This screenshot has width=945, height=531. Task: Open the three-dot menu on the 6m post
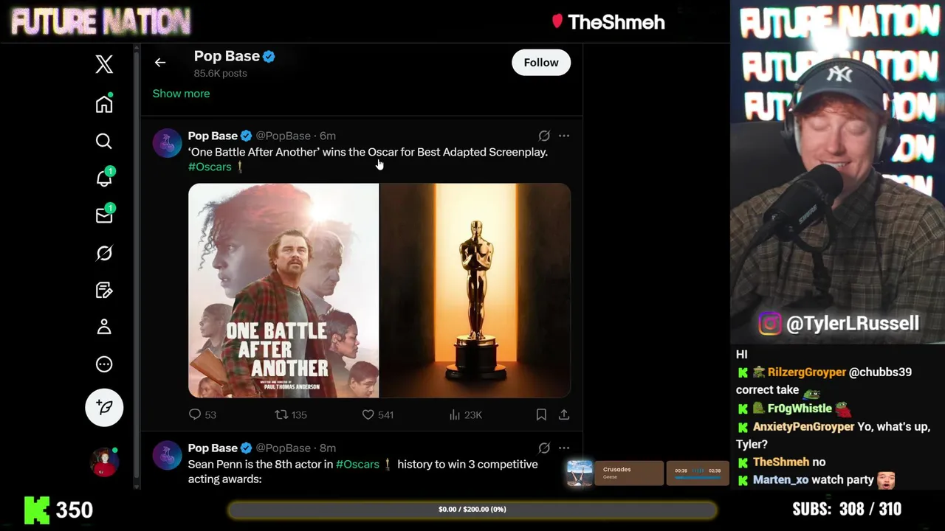coord(564,136)
